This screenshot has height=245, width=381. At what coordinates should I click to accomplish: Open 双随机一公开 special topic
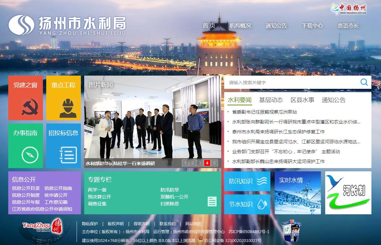(x=174, y=197)
